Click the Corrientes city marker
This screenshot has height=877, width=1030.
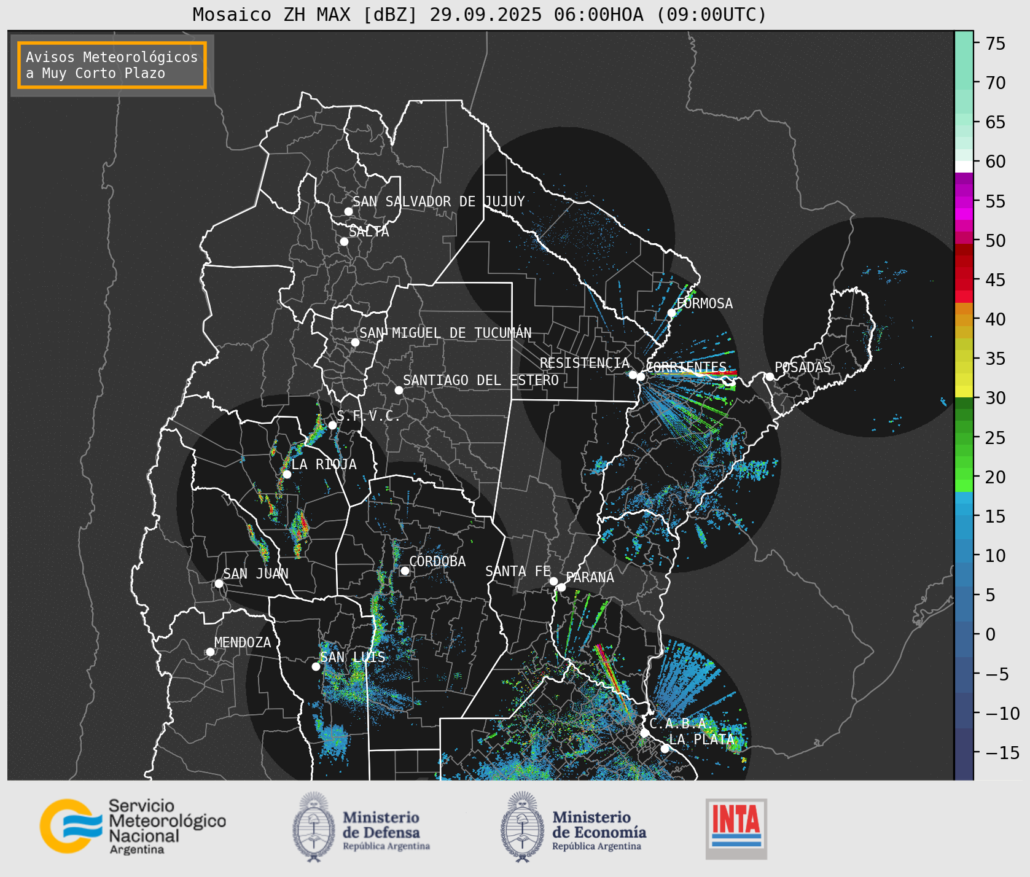pyautogui.click(x=641, y=376)
